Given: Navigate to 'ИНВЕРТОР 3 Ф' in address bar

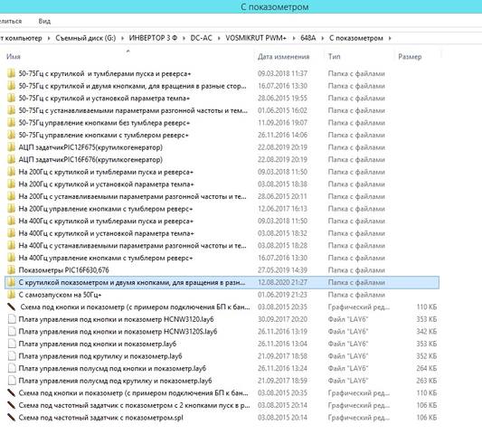Looking at the screenshot, I should point(153,38).
